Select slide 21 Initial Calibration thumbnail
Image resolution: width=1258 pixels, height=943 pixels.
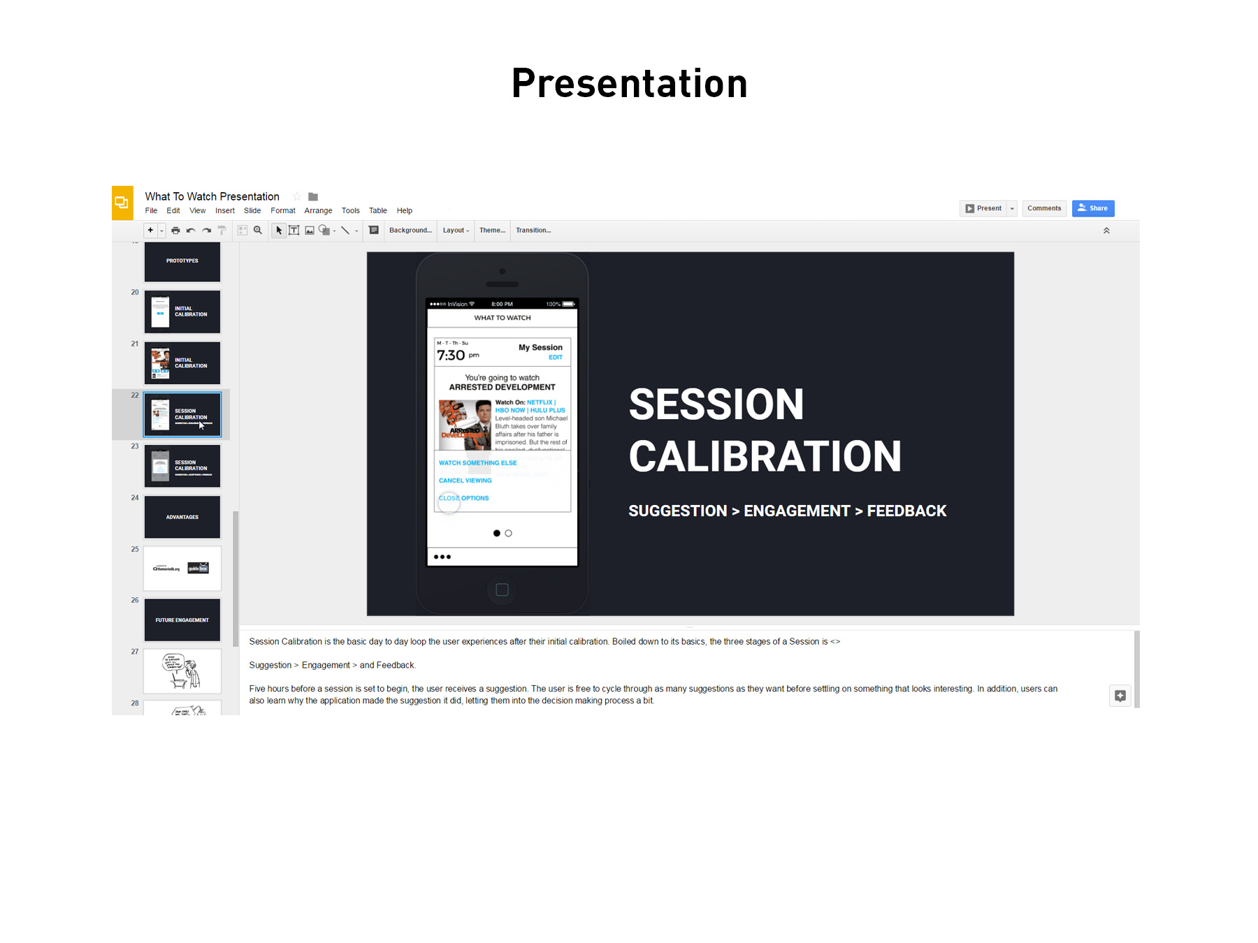pos(182,363)
